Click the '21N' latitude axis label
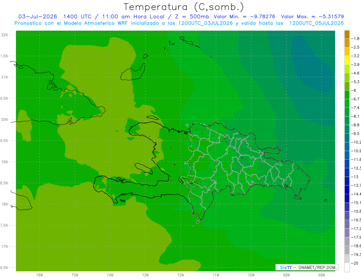The image size is (361, 279). point(5,77)
